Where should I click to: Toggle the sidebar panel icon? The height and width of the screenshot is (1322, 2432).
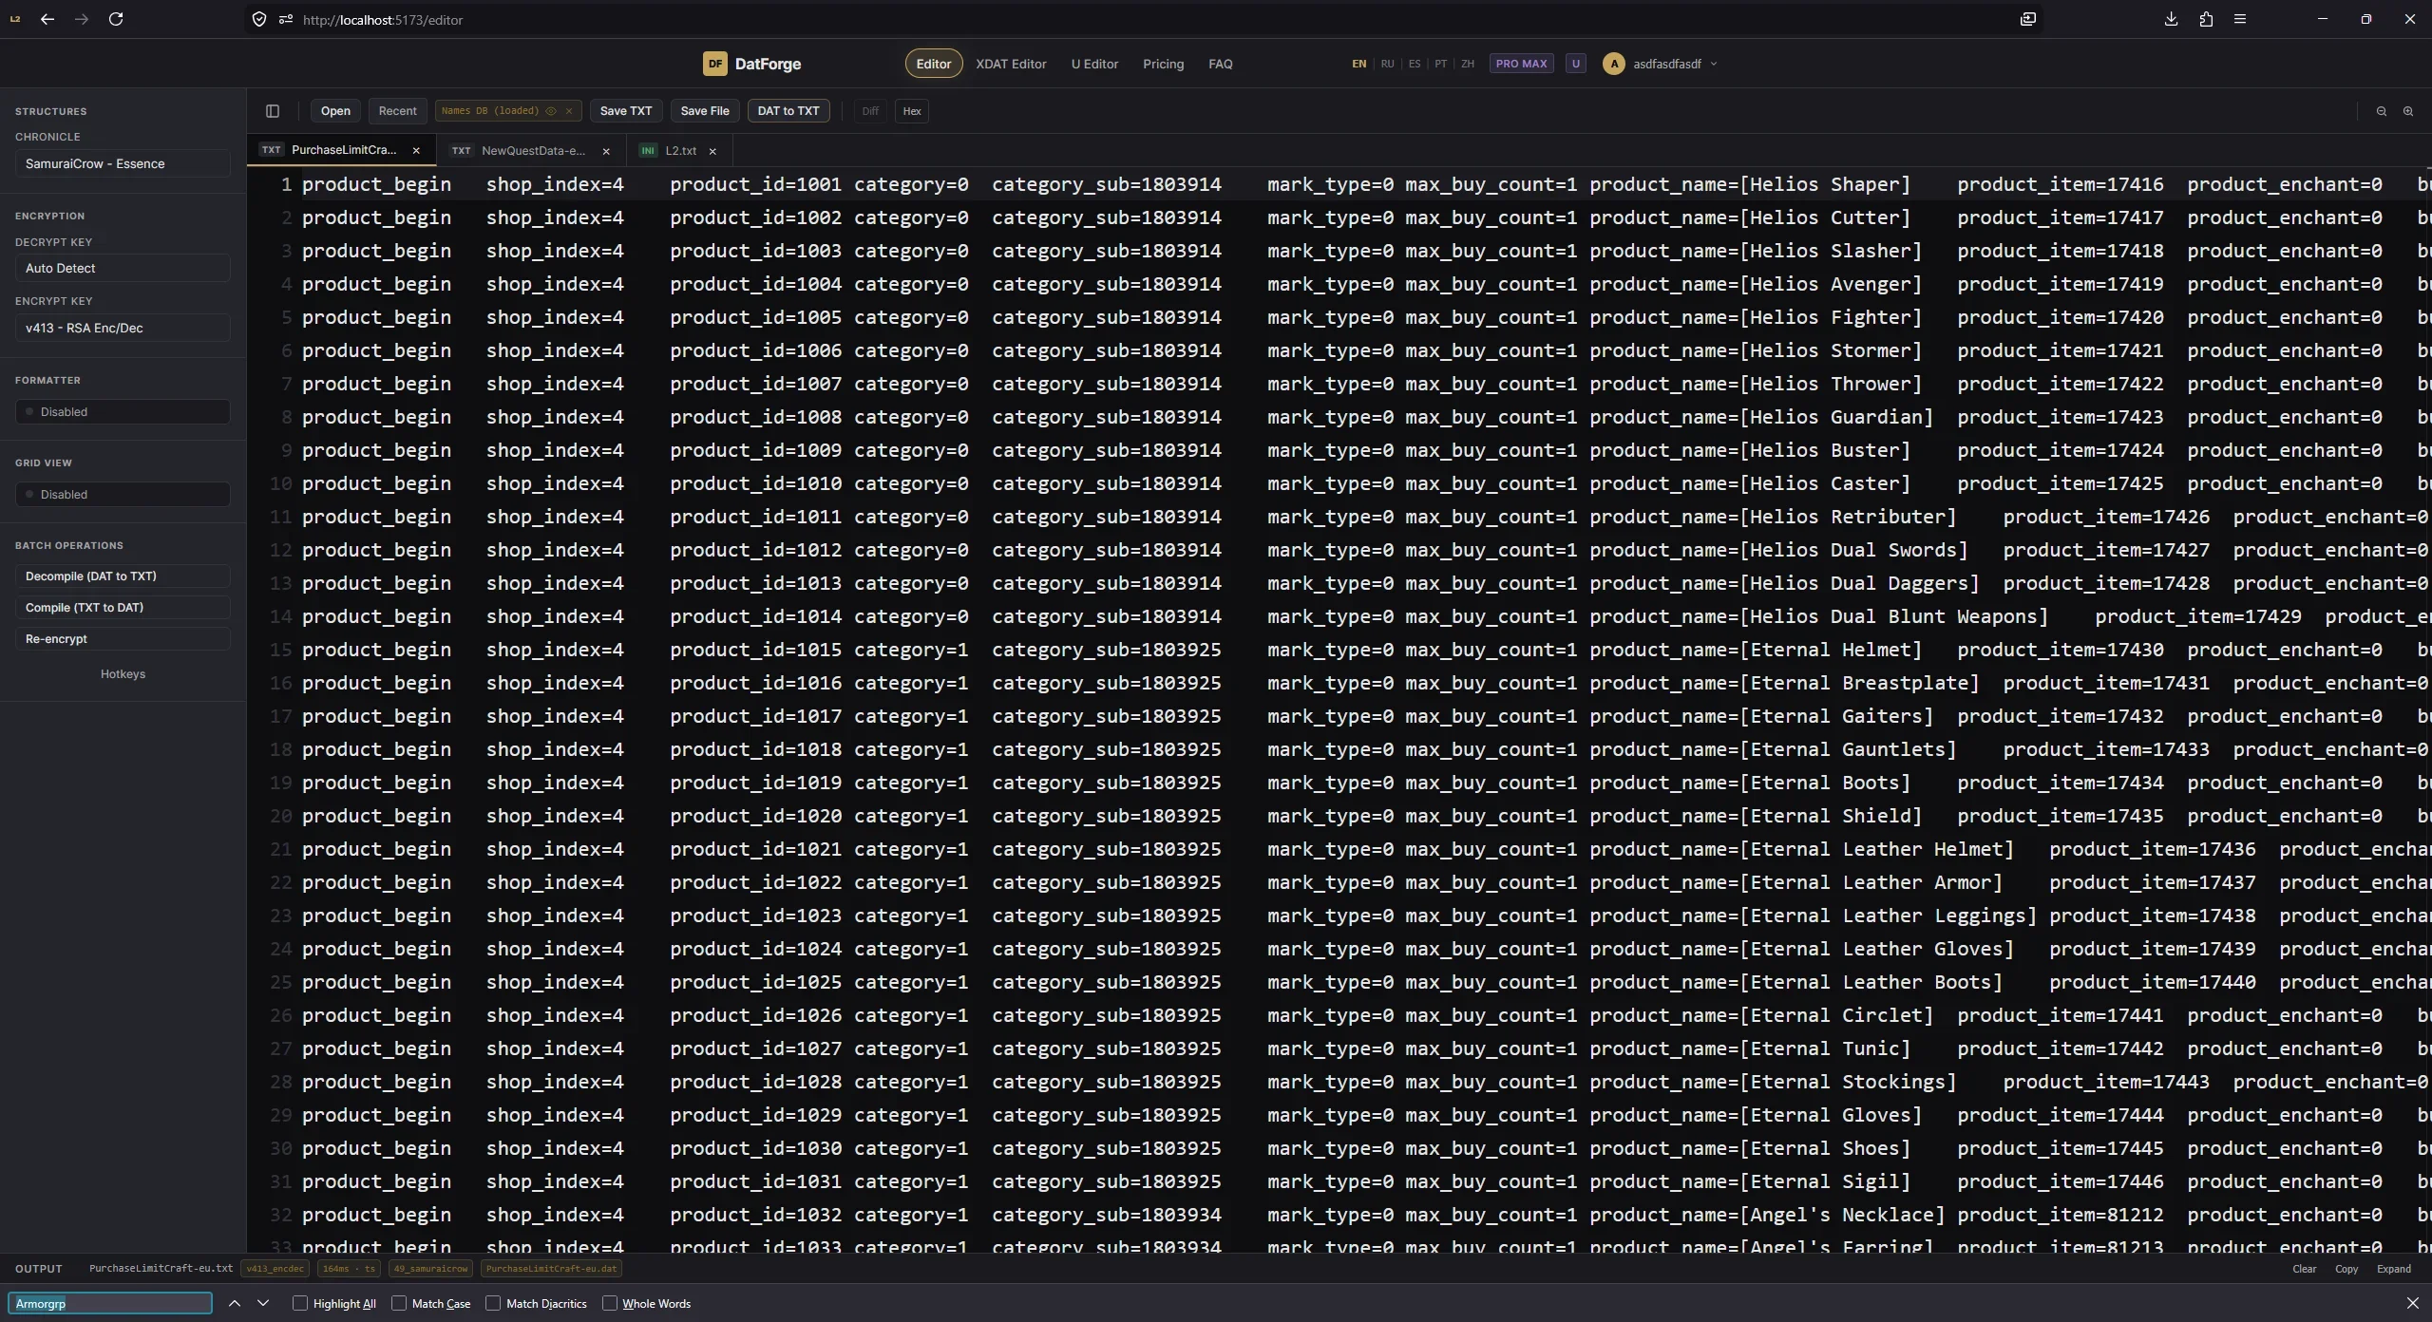click(273, 111)
